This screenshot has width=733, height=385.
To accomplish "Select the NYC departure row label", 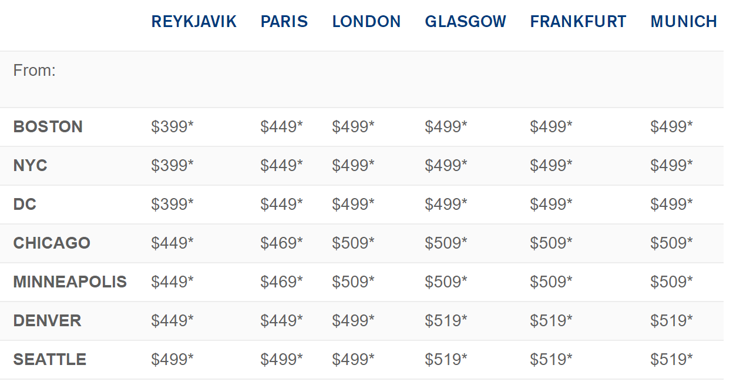I will 31,166.
